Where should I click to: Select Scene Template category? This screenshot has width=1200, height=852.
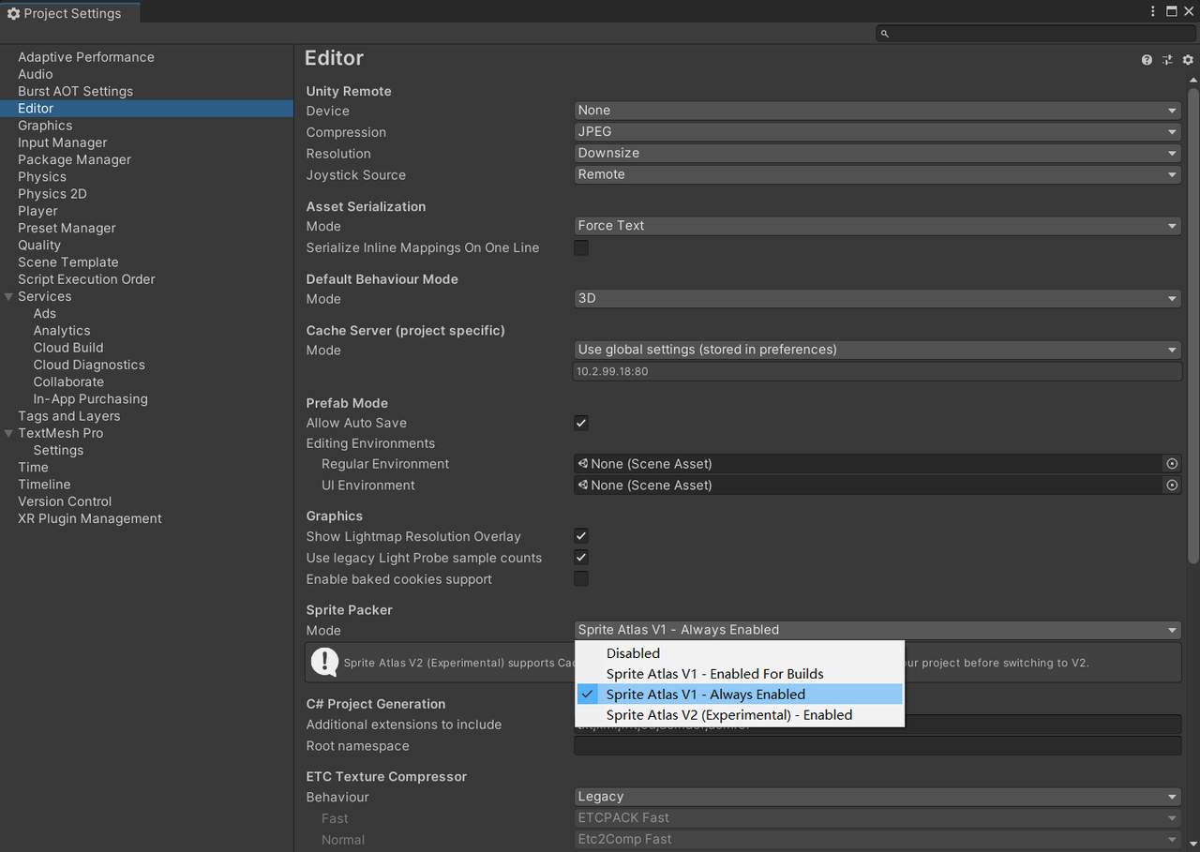(x=68, y=262)
